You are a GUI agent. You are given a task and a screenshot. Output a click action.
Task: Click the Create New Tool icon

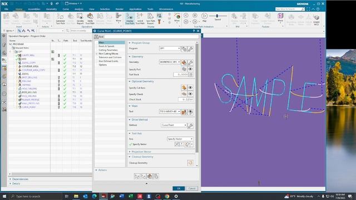(184, 112)
